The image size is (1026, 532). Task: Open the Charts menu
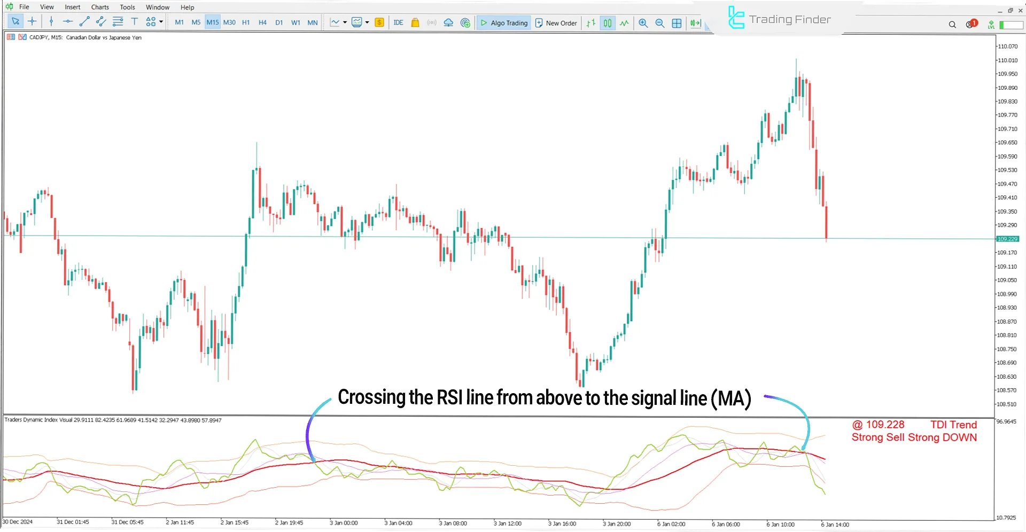[x=99, y=7]
